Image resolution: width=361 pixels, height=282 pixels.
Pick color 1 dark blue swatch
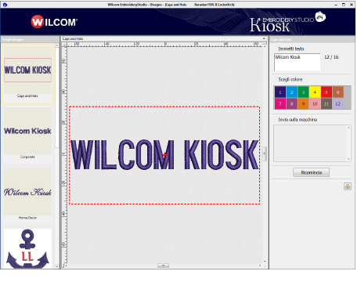pos(280,92)
